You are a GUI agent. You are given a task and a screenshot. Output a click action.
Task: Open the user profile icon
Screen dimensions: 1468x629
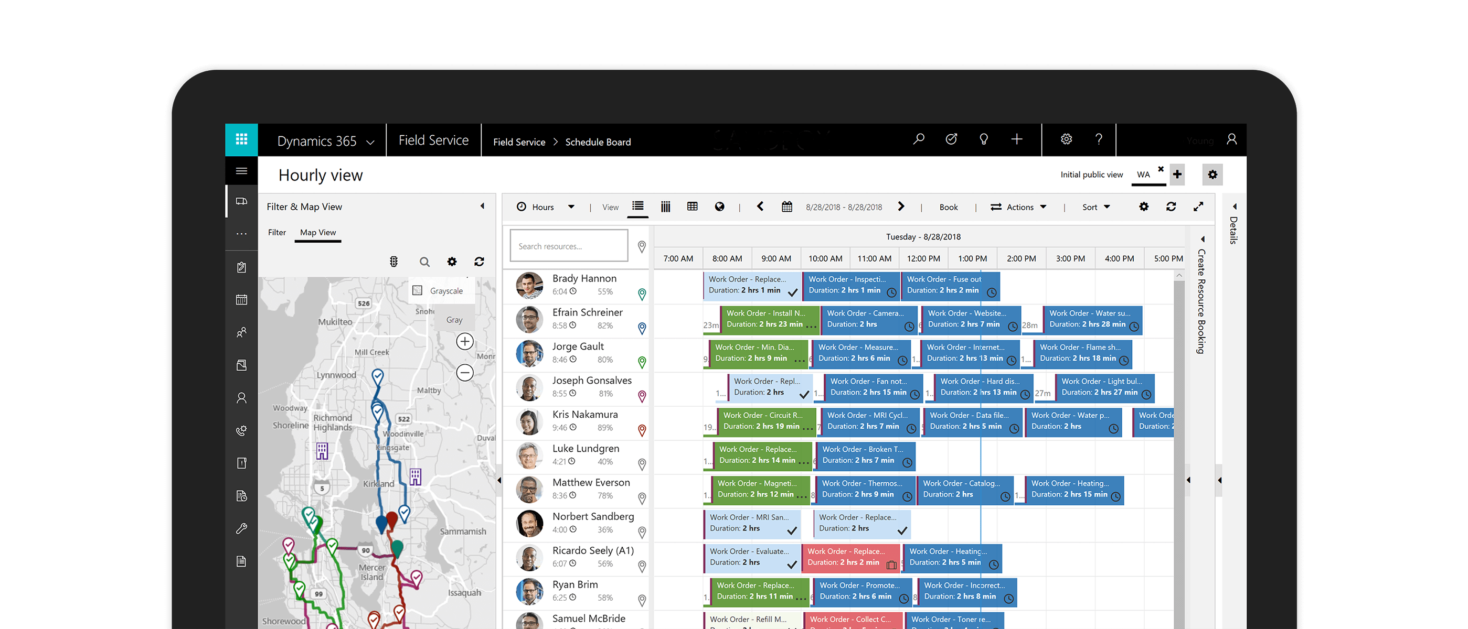pyautogui.click(x=1231, y=139)
